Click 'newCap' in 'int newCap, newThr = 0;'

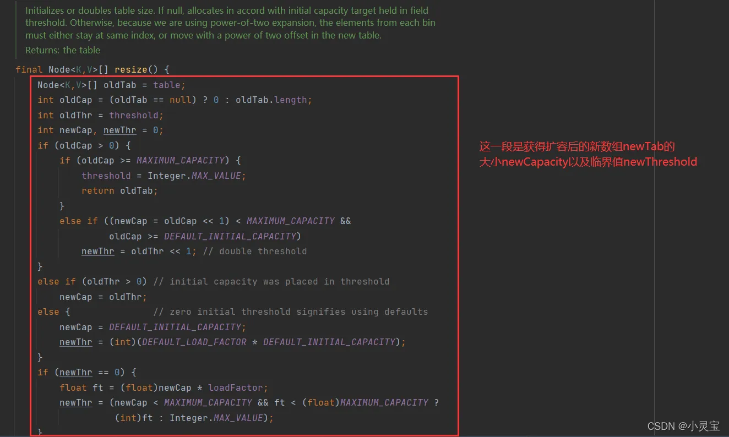[x=76, y=130]
